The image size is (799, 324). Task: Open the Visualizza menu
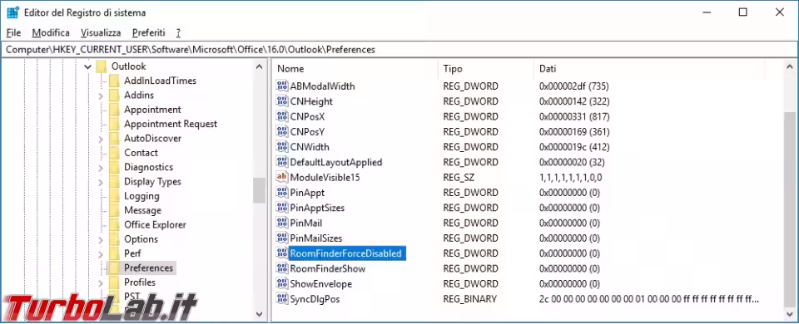pos(101,32)
